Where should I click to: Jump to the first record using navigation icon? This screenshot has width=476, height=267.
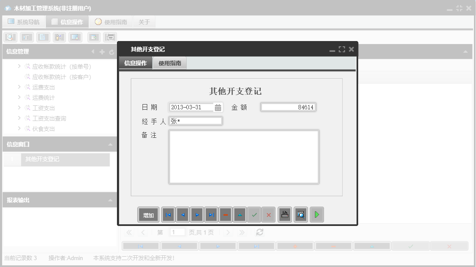coord(168,214)
